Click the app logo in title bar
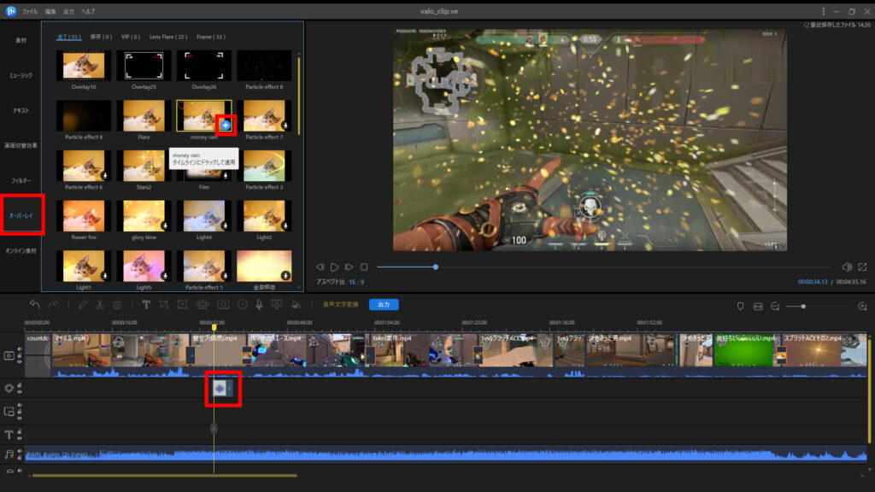Screen dimensions: 875x492 pos(10,11)
